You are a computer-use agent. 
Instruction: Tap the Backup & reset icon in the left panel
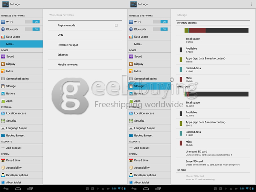[3, 136]
